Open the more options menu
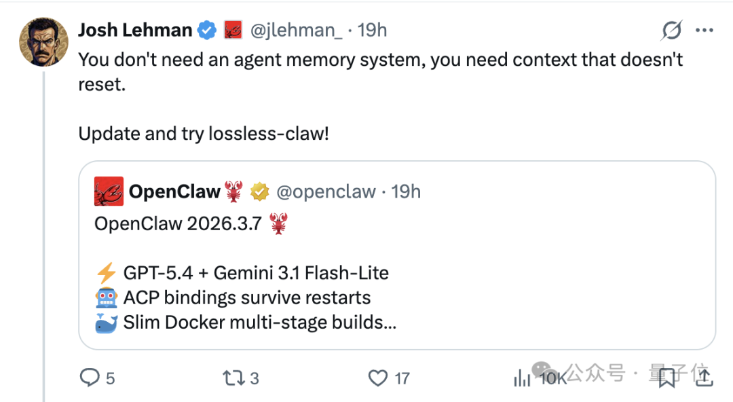The width and height of the screenshot is (733, 402). tap(704, 30)
